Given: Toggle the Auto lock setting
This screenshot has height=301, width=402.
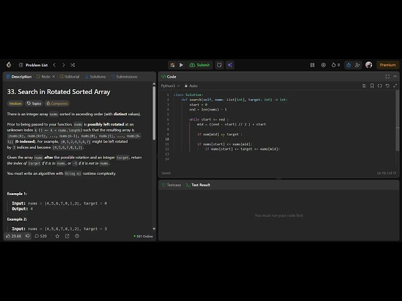Looking at the screenshot, I should pyautogui.click(x=191, y=86).
